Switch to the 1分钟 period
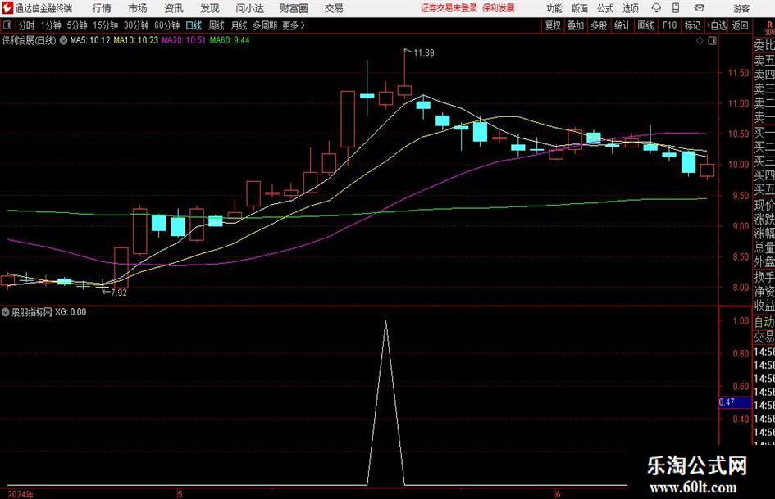 pos(50,25)
